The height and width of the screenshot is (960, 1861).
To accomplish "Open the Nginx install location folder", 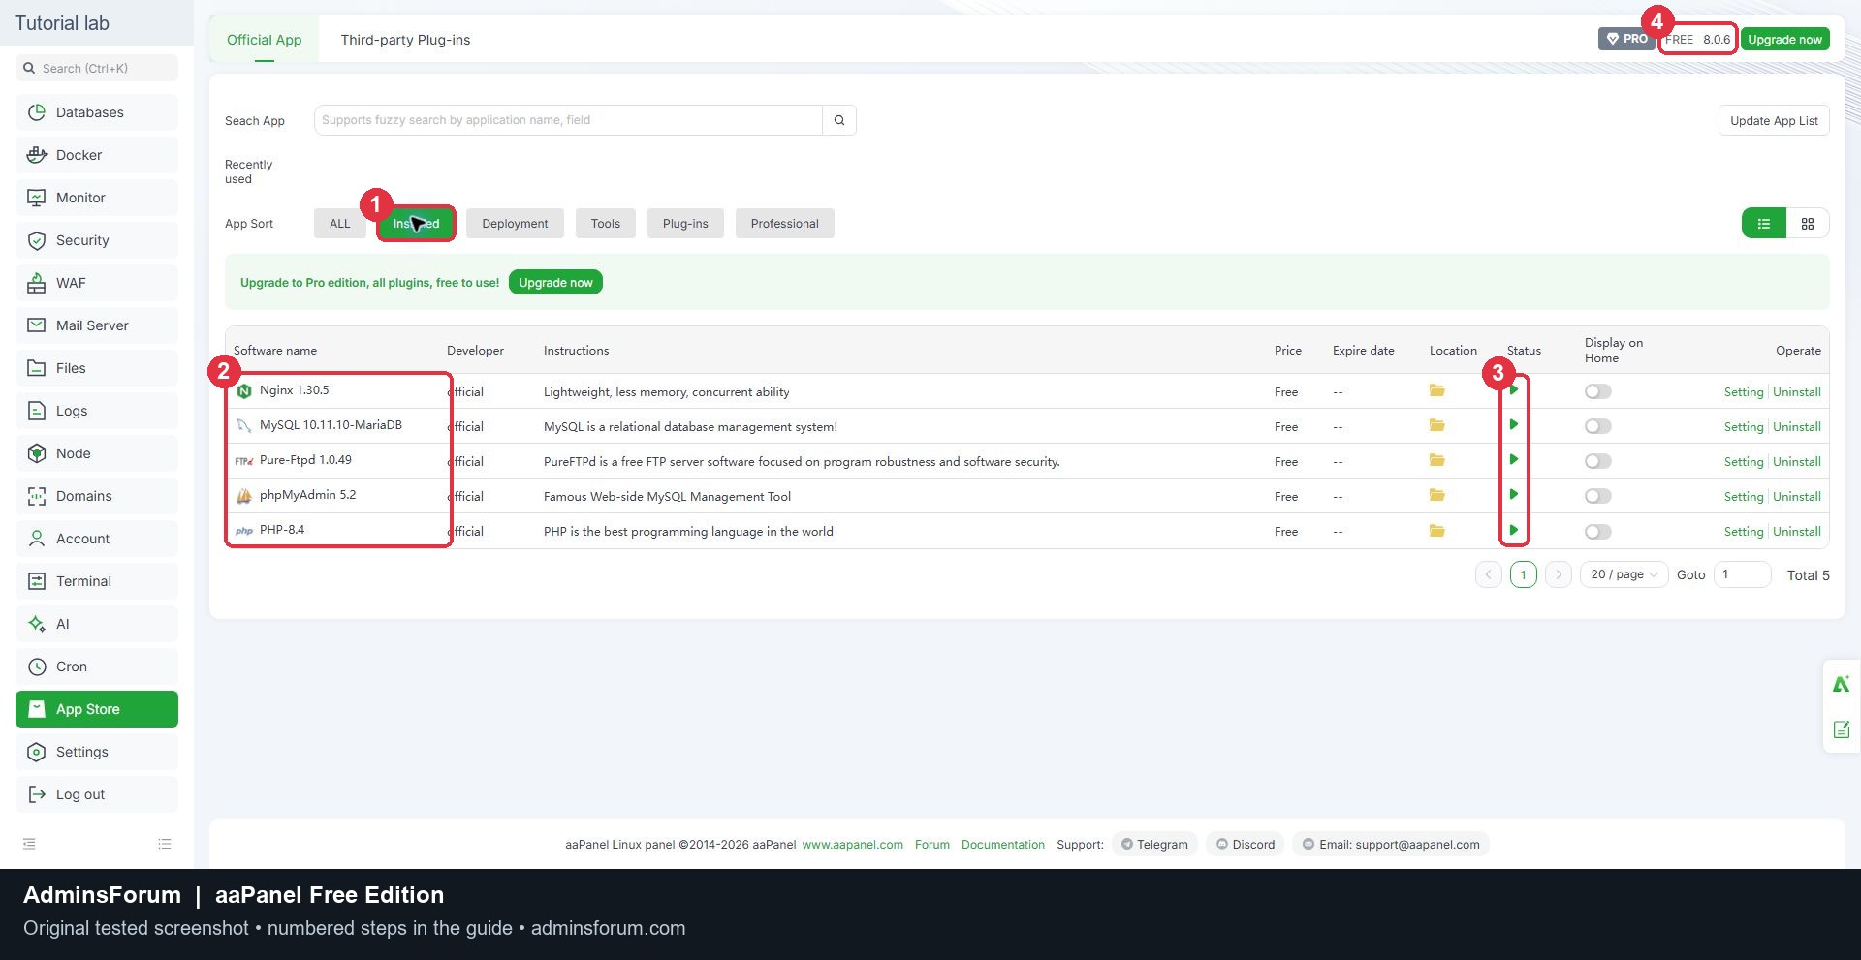I will coord(1436,390).
